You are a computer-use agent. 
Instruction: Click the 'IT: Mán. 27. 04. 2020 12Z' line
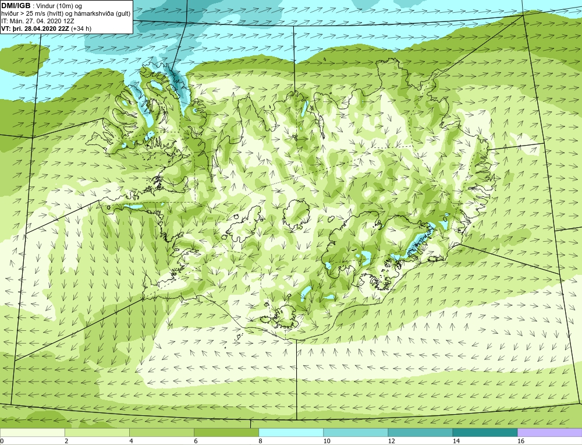pos(37,21)
